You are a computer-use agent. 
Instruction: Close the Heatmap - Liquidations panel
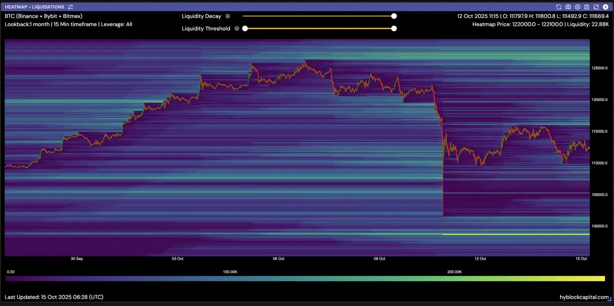605,7
